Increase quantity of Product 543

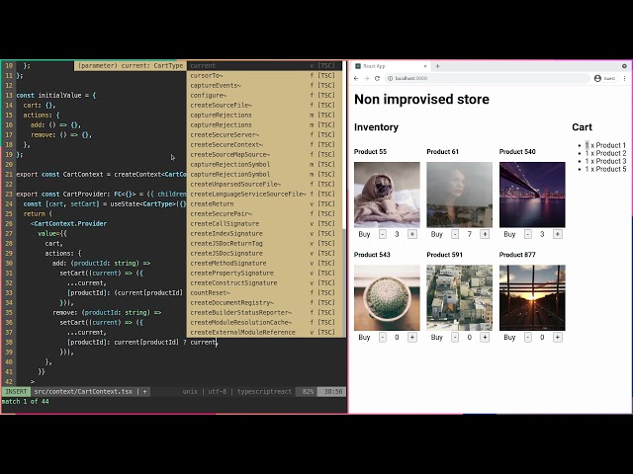[412, 338]
